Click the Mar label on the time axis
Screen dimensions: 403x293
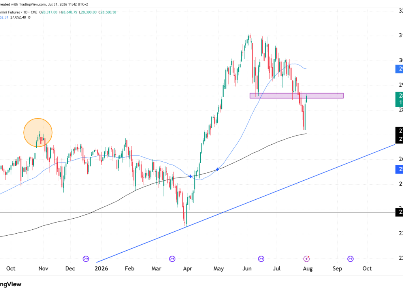[156, 268]
